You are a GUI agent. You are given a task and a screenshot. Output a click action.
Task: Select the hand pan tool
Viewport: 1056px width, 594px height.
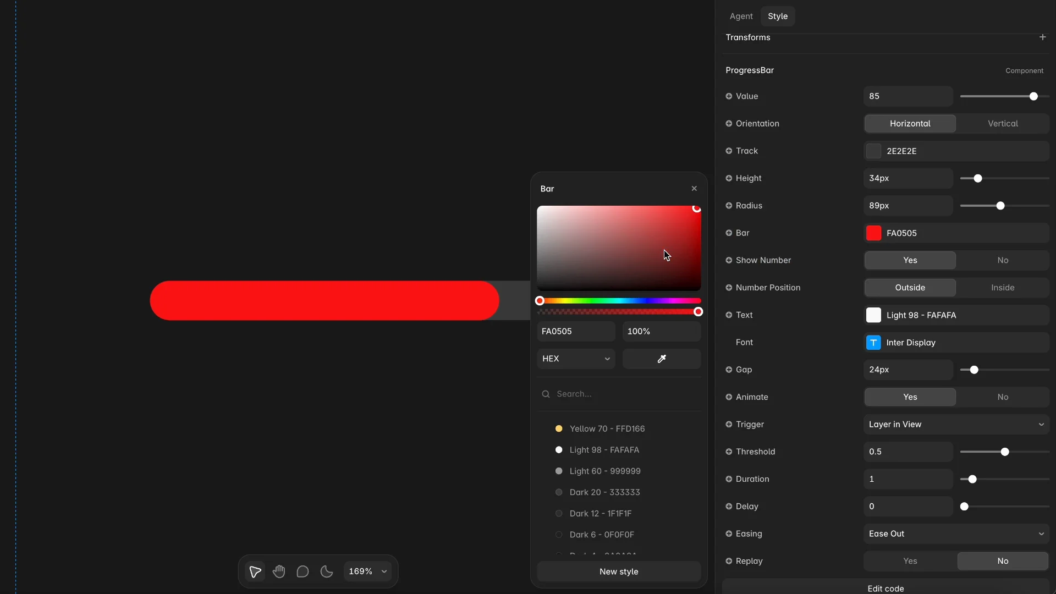point(279,571)
